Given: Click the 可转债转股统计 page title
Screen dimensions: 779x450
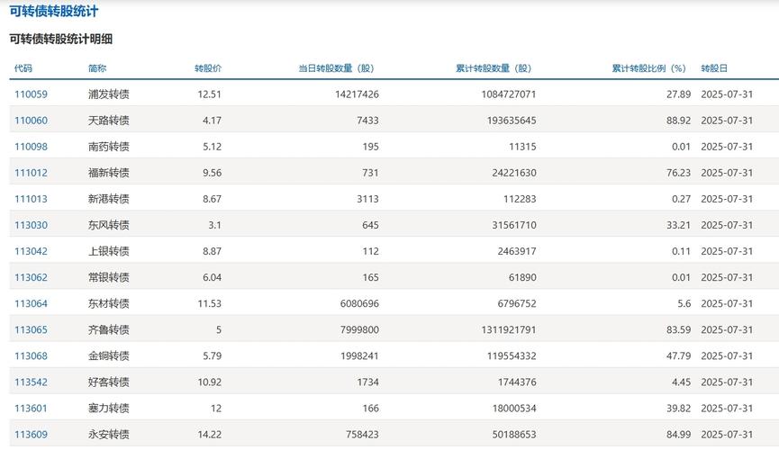Looking at the screenshot, I should 54,12.
